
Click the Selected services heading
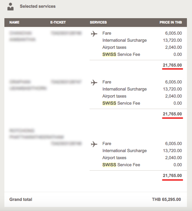click(x=38, y=6)
